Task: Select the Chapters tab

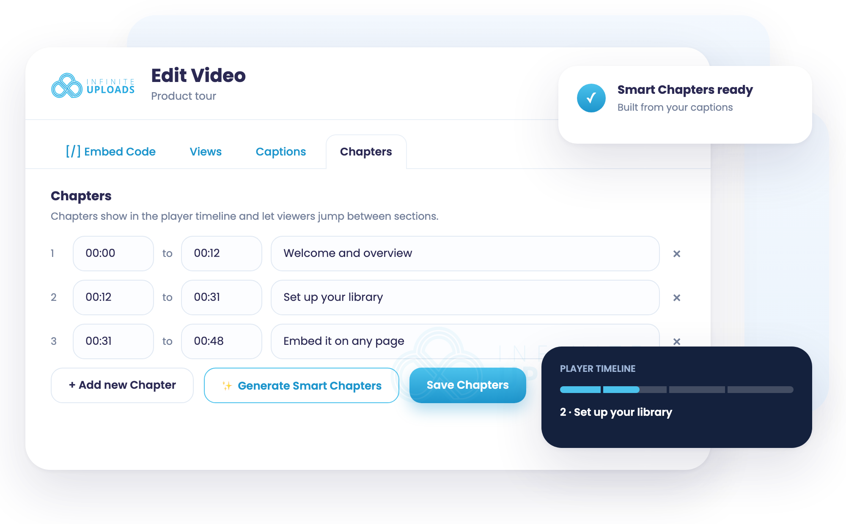Action: tap(366, 152)
